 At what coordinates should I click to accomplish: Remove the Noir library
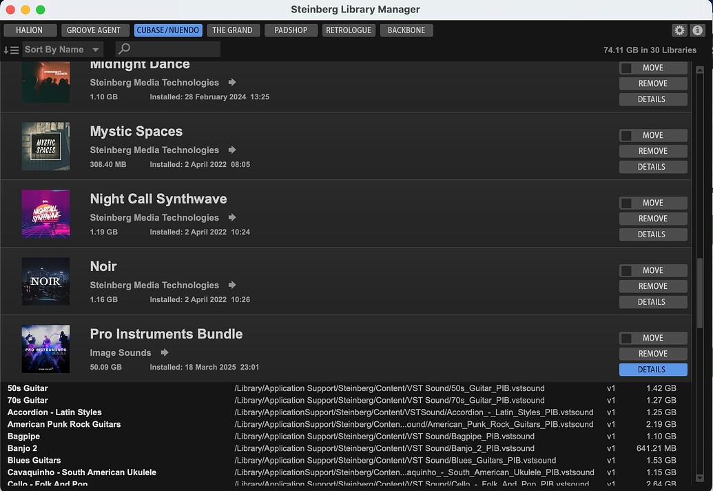pyautogui.click(x=652, y=286)
